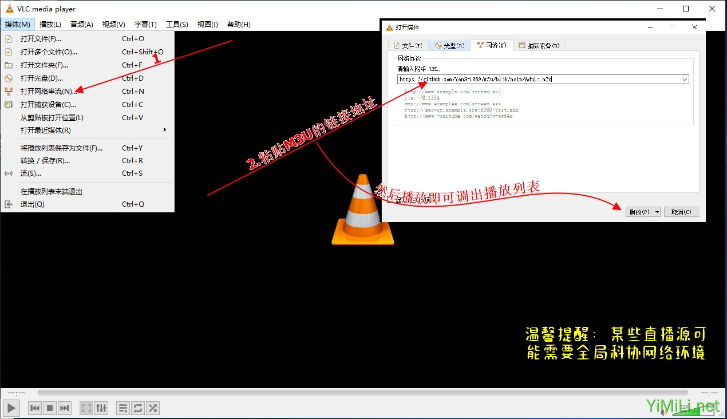Choose 打开文件(F)... from Media menu
Viewport: 727px width, 419px height.
pyautogui.click(x=87, y=39)
